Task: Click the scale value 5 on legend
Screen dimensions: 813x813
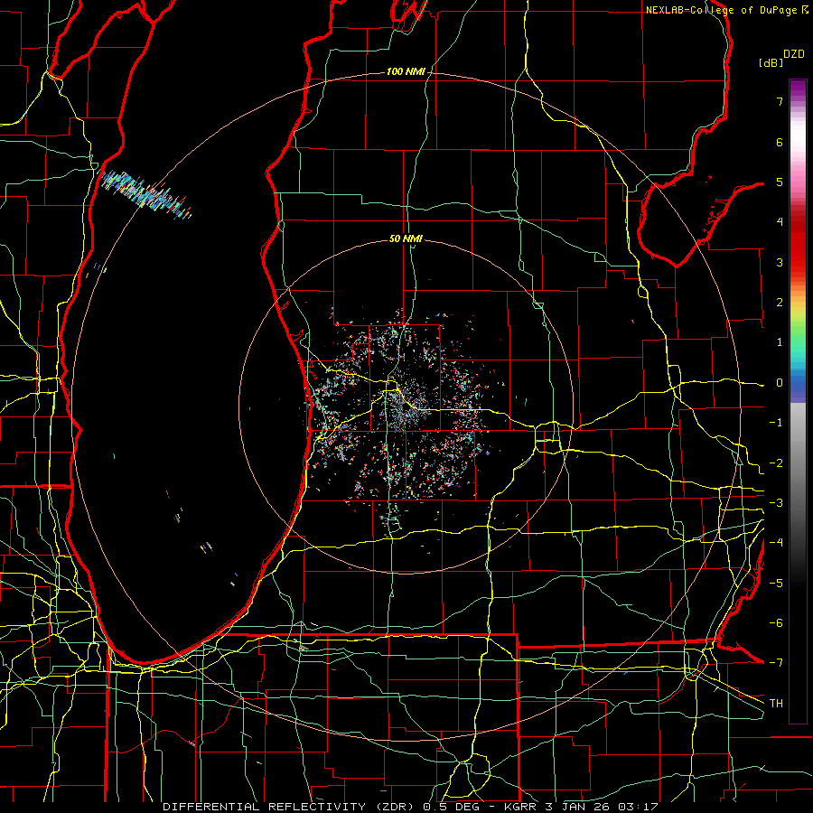Action: 780,182
